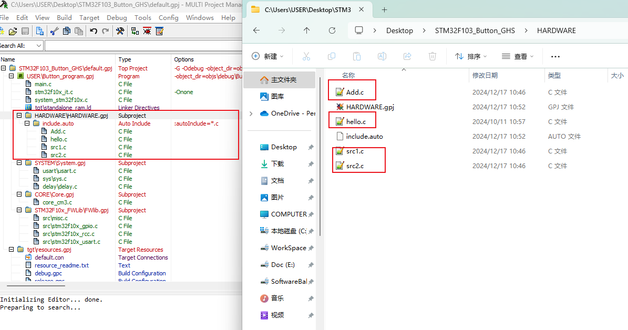Collapse the HARDWARE\HARDWARE.gpj subproject node
Viewport: 628px width, 330px height.
pyautogui.click(x=20, y=116)
